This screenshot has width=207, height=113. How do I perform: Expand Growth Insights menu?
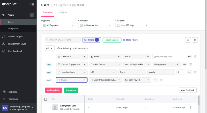[x=18, y=36]
